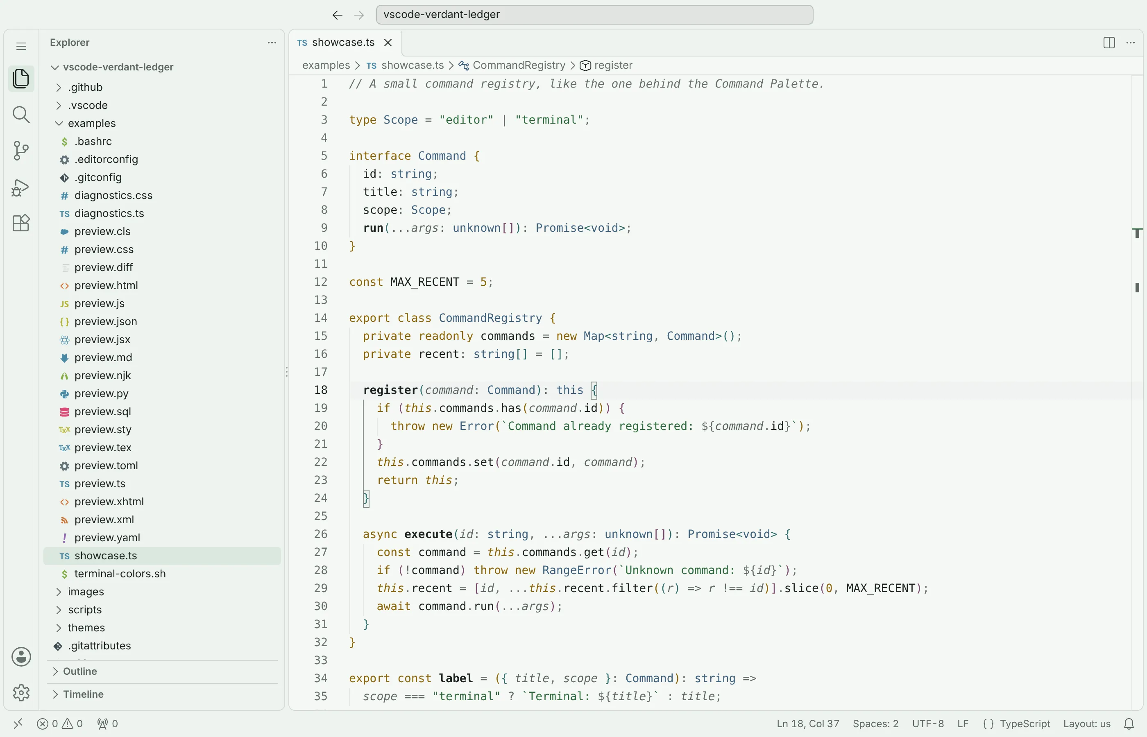Open editor More Actions ellipsis
1147x737 pixels.
tap(1131, 43)
